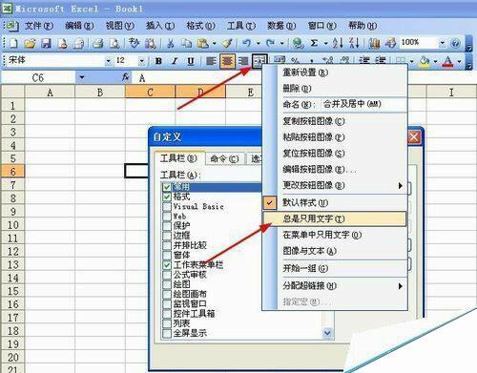Click the New blank workbook icon
477x373 pixels.
pos(13,43)
